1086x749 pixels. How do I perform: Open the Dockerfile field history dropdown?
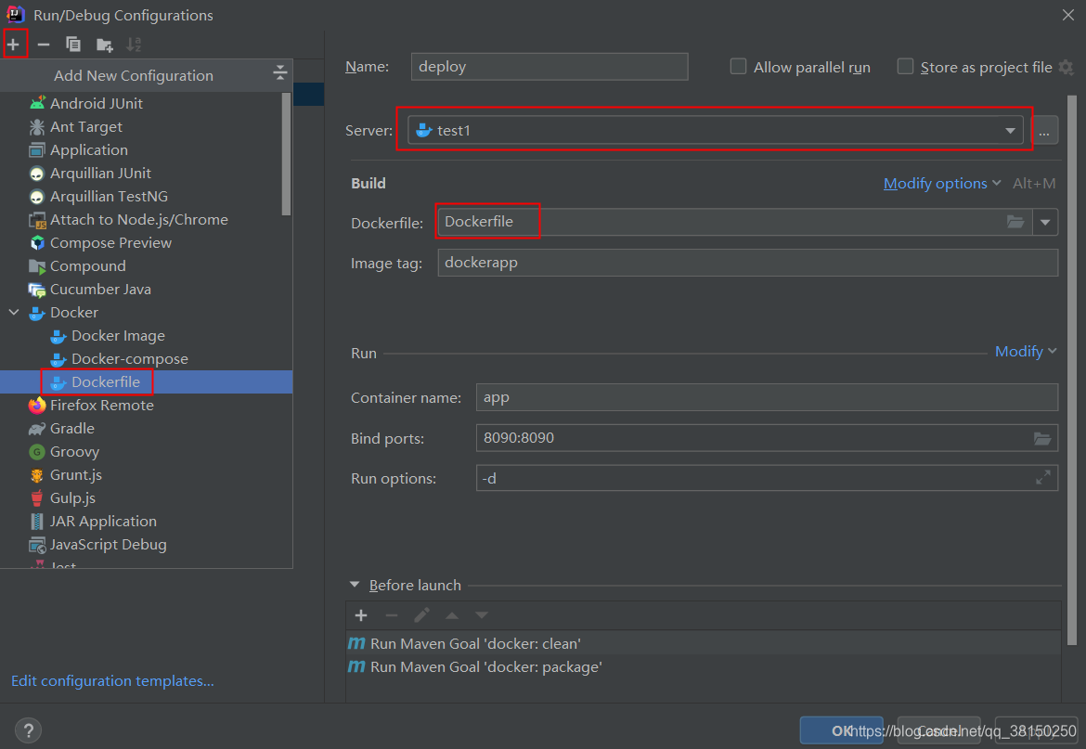pyautogui.click(x=1045, y=221)
